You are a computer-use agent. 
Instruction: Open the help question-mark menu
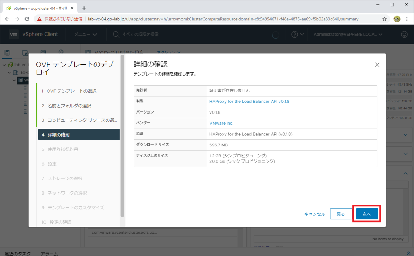(297, 34)
